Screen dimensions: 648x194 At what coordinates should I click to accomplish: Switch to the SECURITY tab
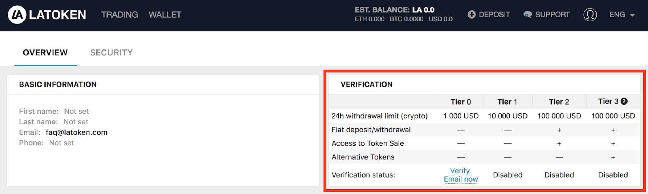(x=111, y=53)
